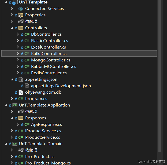
Task: Collapse the UnT.Template project node
Action: pyautogui.click(x=6, y=2)
